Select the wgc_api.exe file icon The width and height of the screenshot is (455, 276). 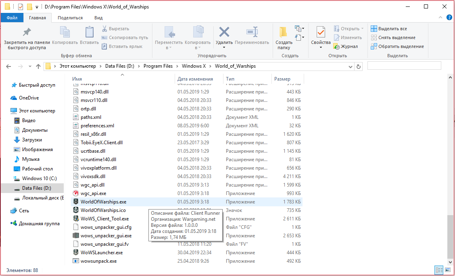pos(76,193)
